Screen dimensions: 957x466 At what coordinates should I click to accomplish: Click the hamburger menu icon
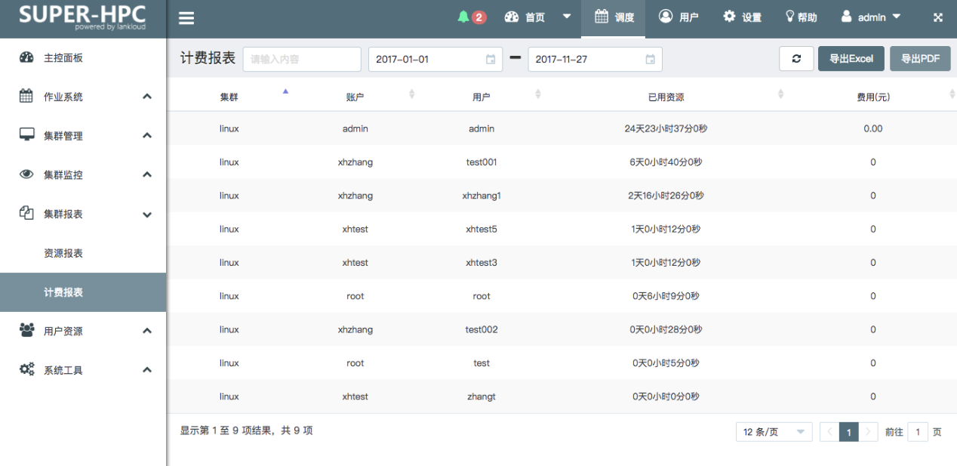pyautogui.click(x=186, y=19)
